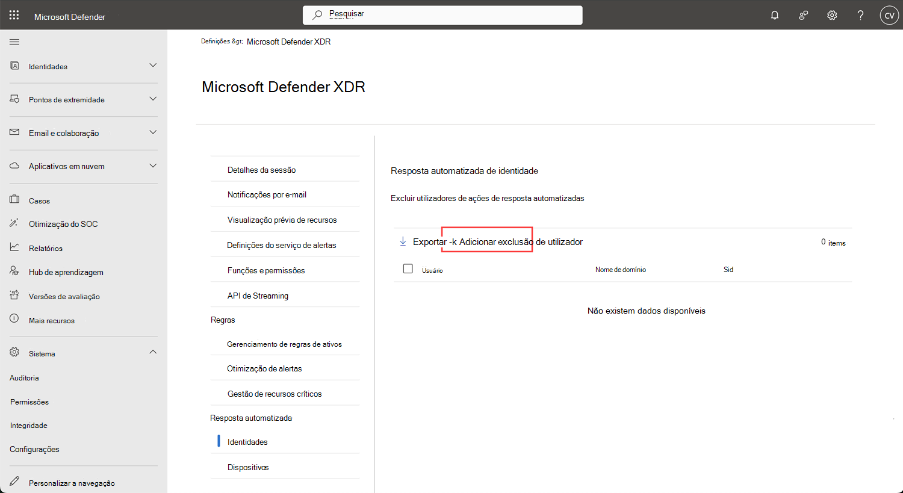Click the Relatórios chart icon

(x=14, y=247)
